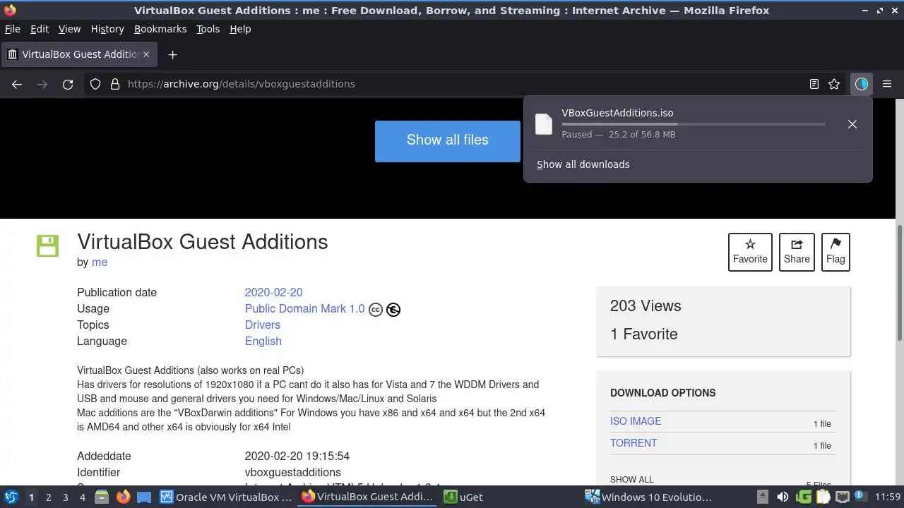Click the taskbar clock showing 11:59
Image resolution: width=904 pixels, height=508 pixels.
point(888,497)
